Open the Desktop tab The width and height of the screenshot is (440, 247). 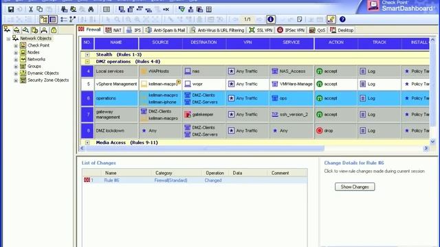pos(342,30)
